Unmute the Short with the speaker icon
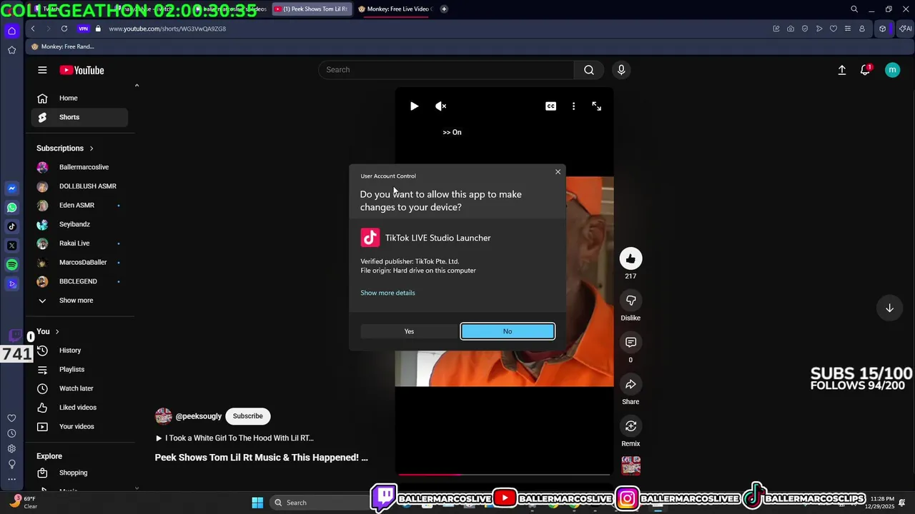 tap(441, 106)
